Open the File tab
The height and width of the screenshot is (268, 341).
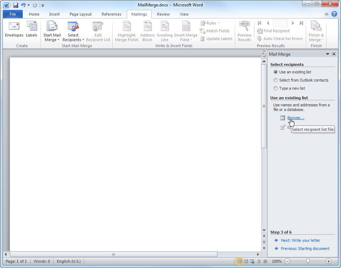[x=13, y=14]
